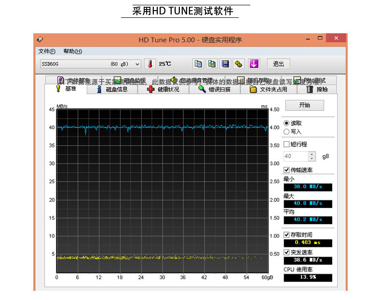Click the floppy disk save icon

pos(226,64)
